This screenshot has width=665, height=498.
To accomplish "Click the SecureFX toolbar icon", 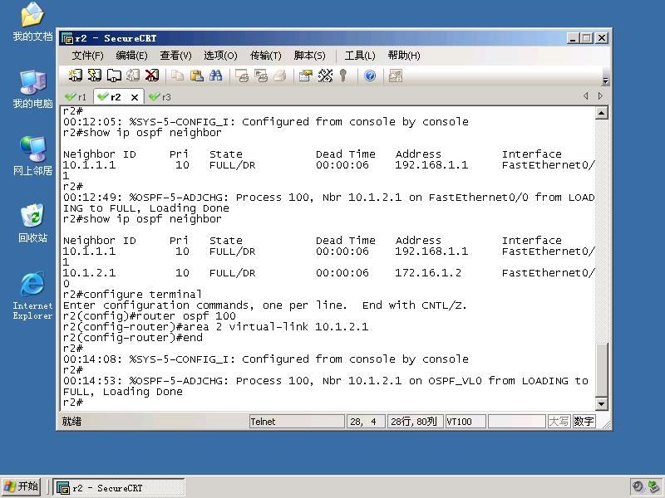I will [x=396, y=76].
